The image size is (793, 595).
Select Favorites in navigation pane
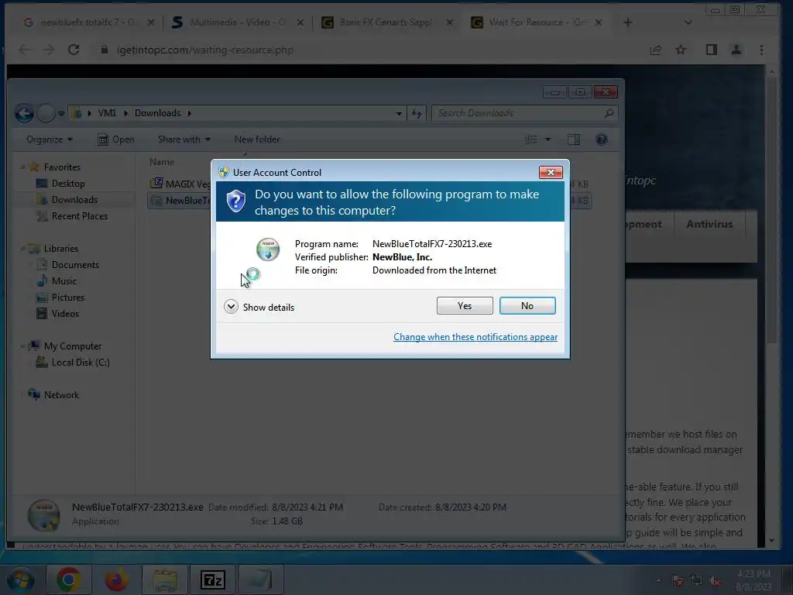tap(62, 167)
